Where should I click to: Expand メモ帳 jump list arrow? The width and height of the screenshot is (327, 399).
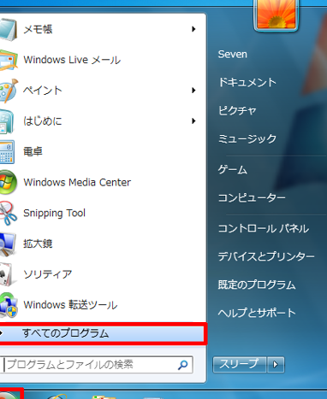[193, 29]
